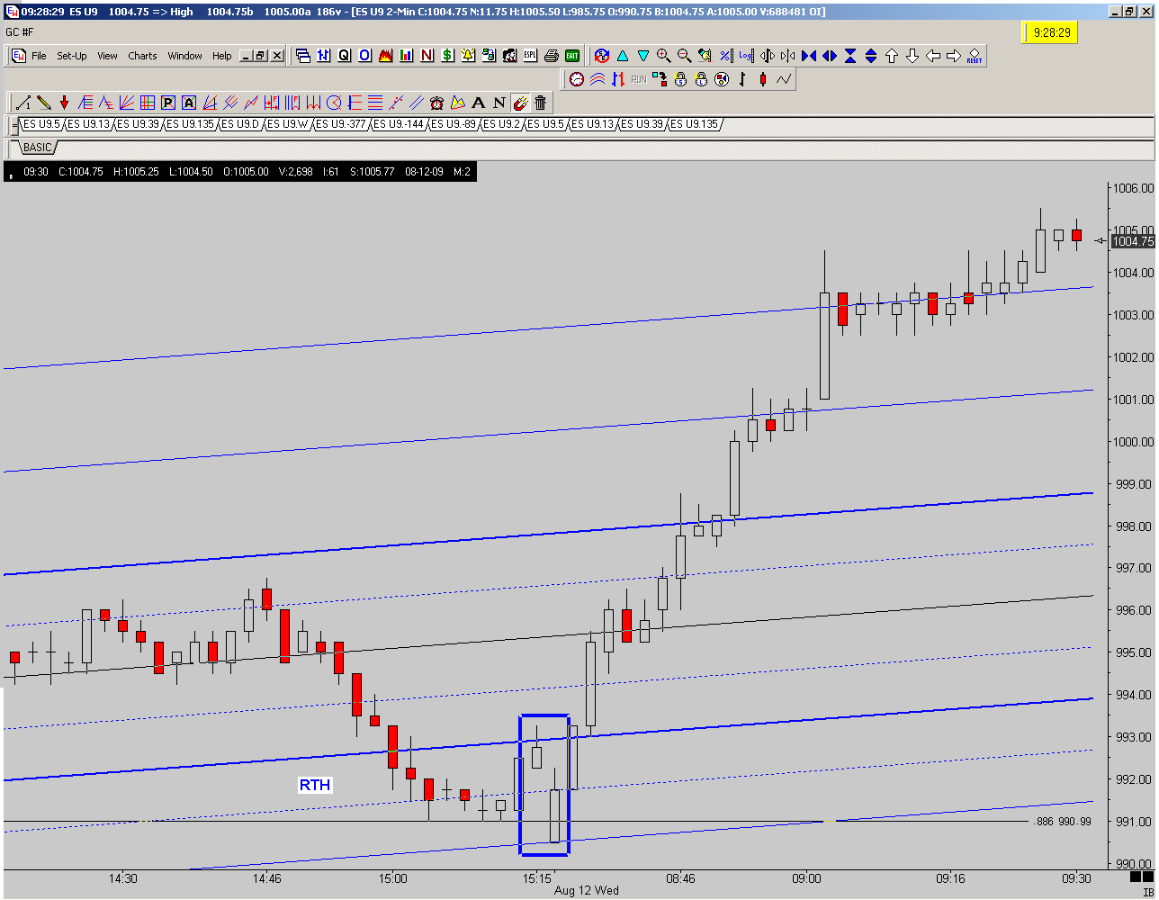Viewport: 1159px width, 900px height.
Task: Open the Set-Up menu
Action: pyautogui.click(x=72, y=56)
